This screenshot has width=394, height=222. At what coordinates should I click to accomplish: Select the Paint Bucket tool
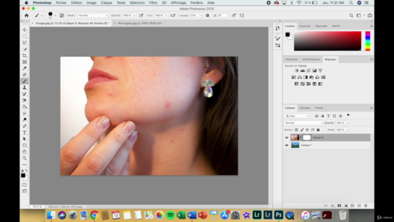click(25, 107)
